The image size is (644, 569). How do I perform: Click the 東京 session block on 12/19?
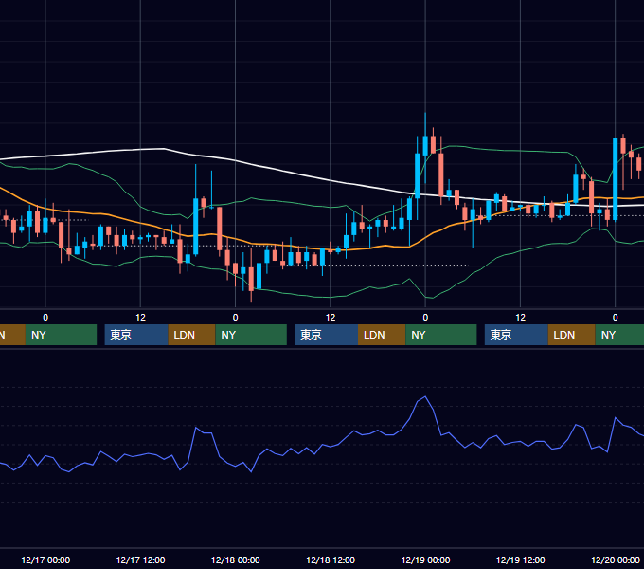tap(516, 335)
